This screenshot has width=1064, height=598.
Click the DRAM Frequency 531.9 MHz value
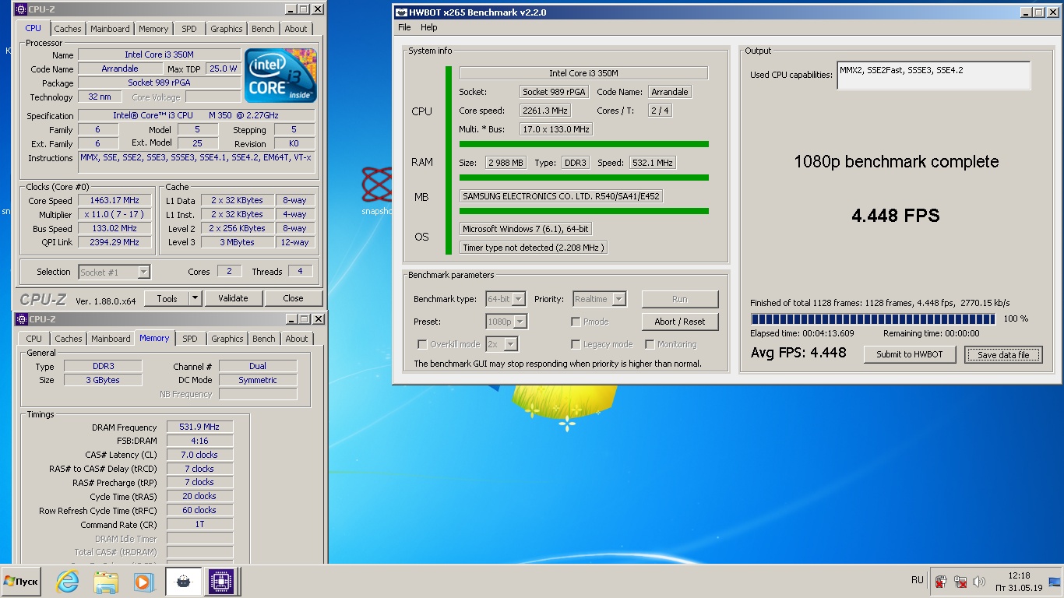tap(199, 427)
